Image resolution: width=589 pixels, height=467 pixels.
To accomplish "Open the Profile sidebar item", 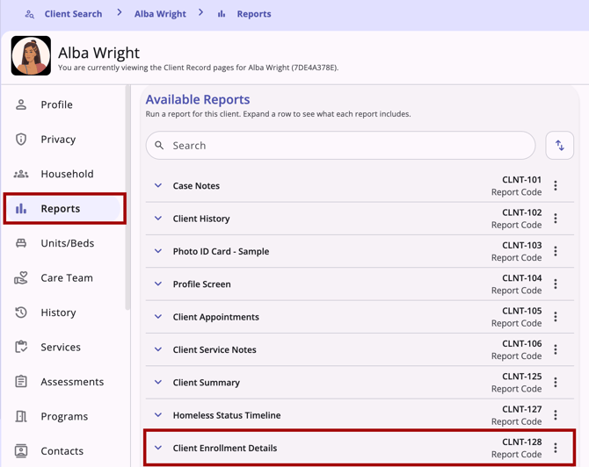I will [x=64, y=104].
